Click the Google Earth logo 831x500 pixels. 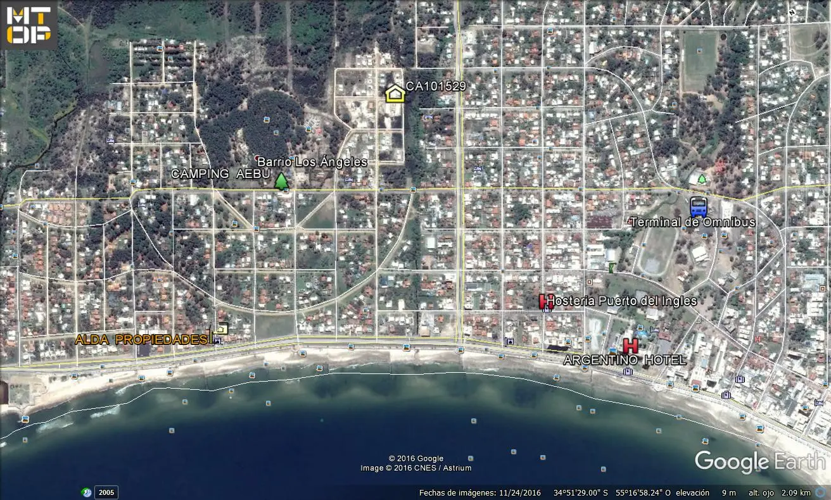pyautogui.click(x=759, y=461)
